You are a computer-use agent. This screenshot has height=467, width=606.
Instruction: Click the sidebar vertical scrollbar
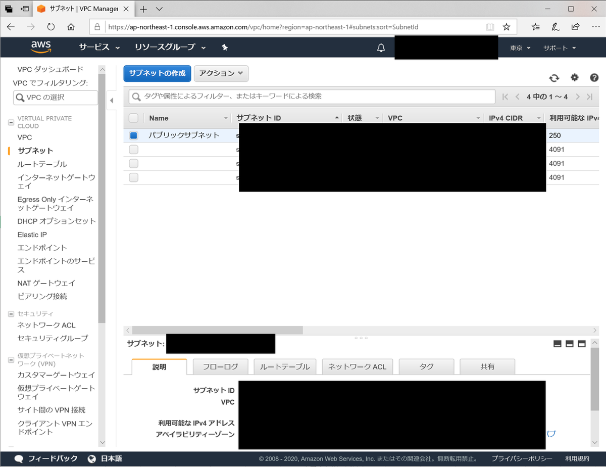point(102,198)
